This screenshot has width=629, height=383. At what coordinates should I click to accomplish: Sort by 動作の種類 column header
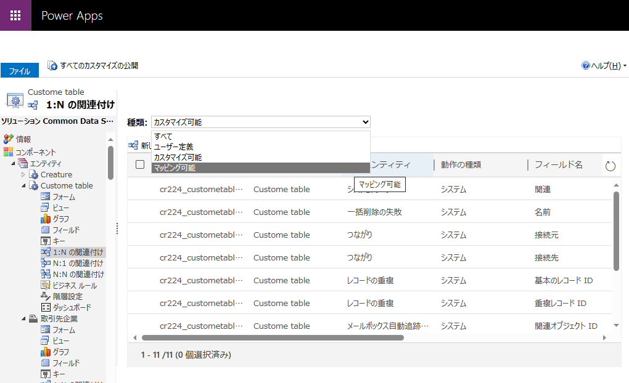click(461, 164)
